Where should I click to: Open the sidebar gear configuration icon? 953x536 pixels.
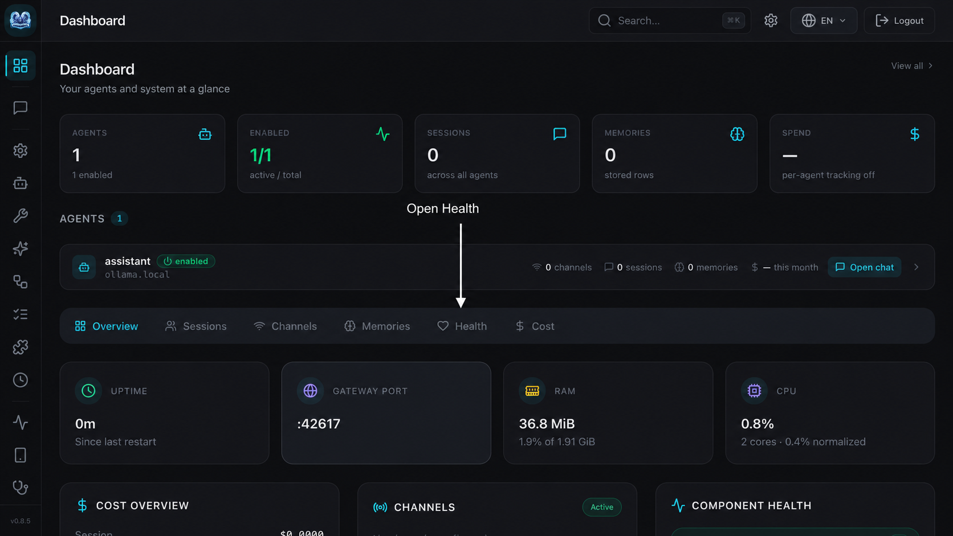[x=21, y=150]
